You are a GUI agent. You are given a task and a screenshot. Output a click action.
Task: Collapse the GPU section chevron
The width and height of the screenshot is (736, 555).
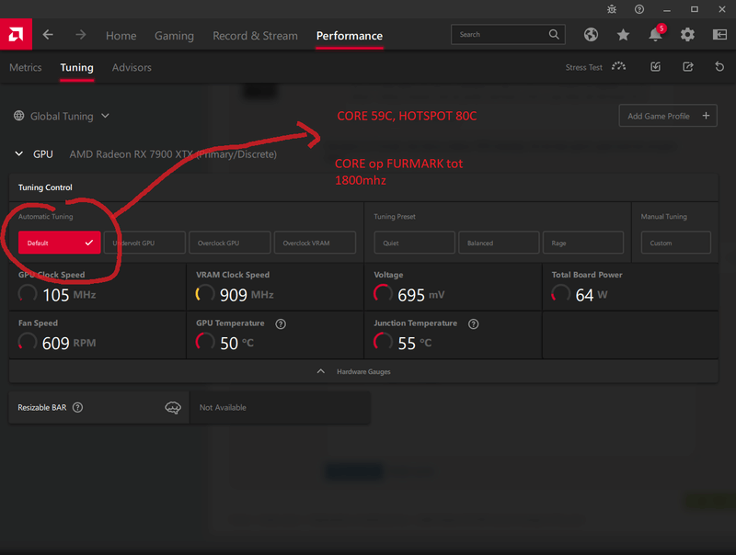click(18, 153)
